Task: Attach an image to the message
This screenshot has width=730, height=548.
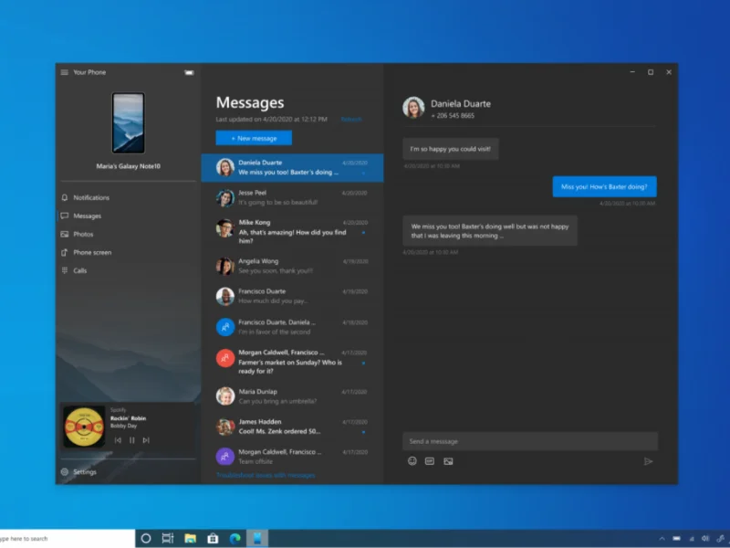Action: (447, 461)
